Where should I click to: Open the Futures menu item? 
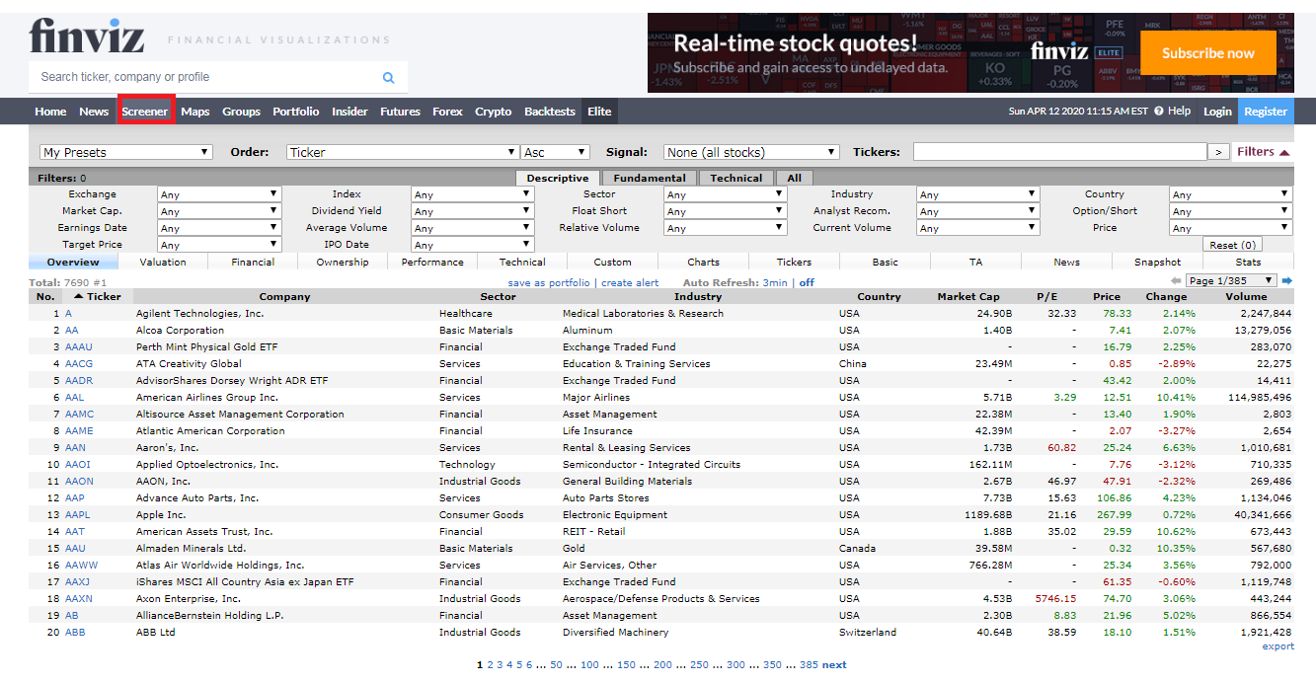(400, 112)
